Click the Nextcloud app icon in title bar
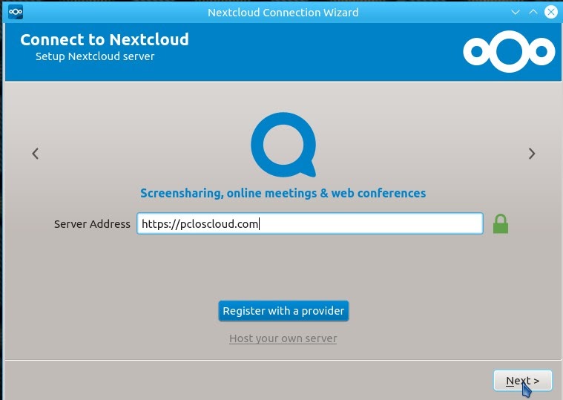Image resolution: width=563 pixels, height=400 pixels. [16, 12]
